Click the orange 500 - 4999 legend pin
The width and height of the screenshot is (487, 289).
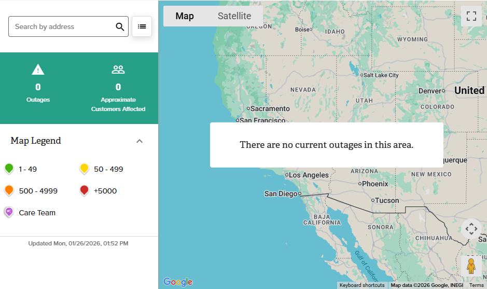click(x=9, y=190)
